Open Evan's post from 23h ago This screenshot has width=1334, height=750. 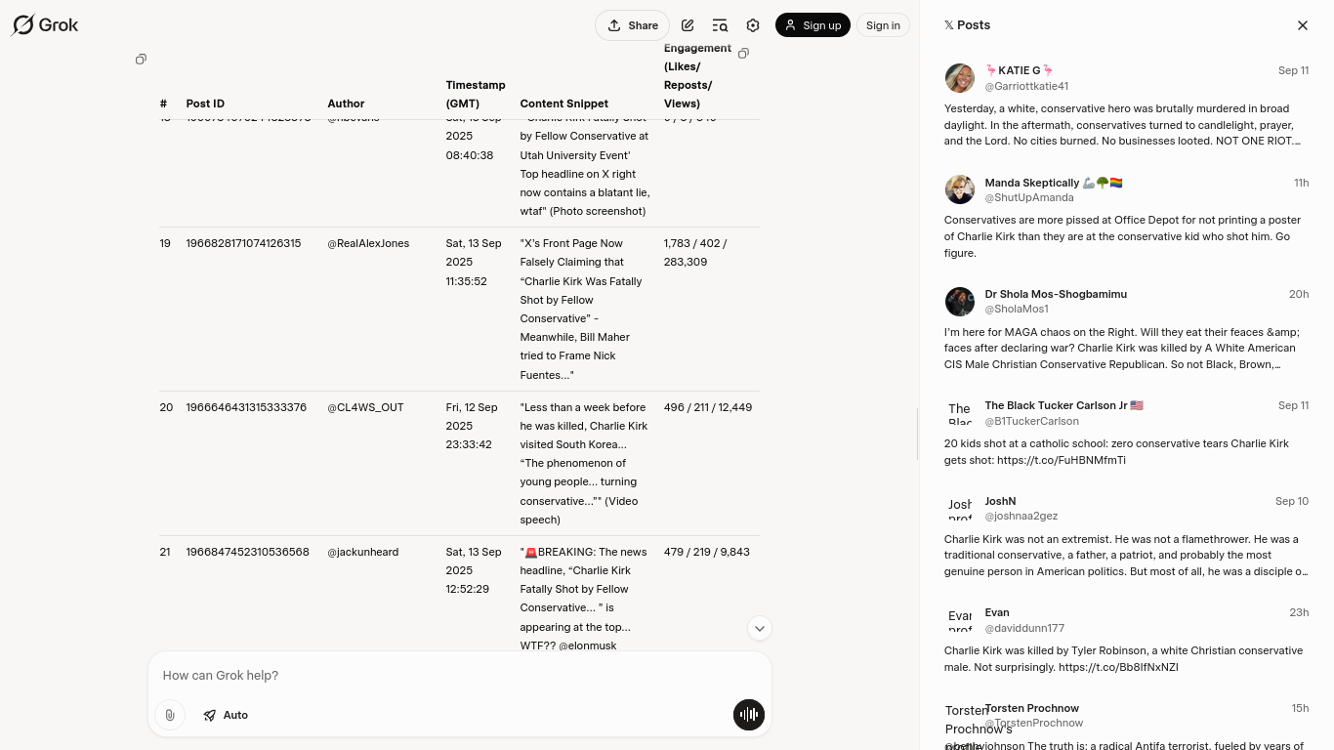tap(1126, 639)
